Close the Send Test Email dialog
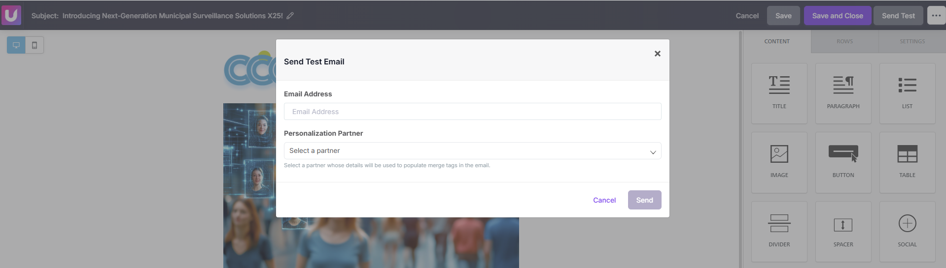 (657, 54)
